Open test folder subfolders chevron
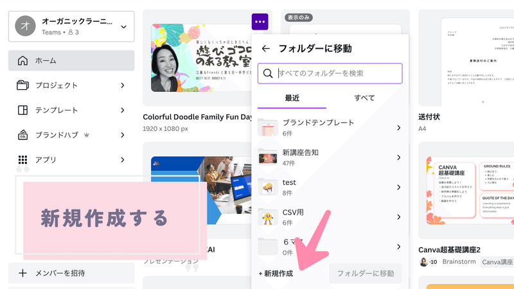514x289 pixels. click(x=398, y=188)
